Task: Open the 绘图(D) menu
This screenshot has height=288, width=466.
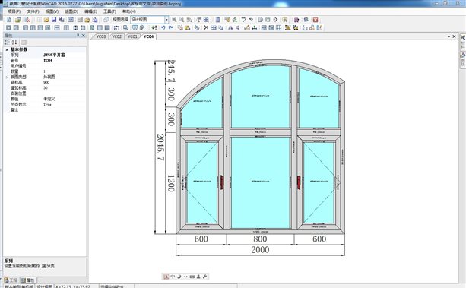Action: [71, 11]
